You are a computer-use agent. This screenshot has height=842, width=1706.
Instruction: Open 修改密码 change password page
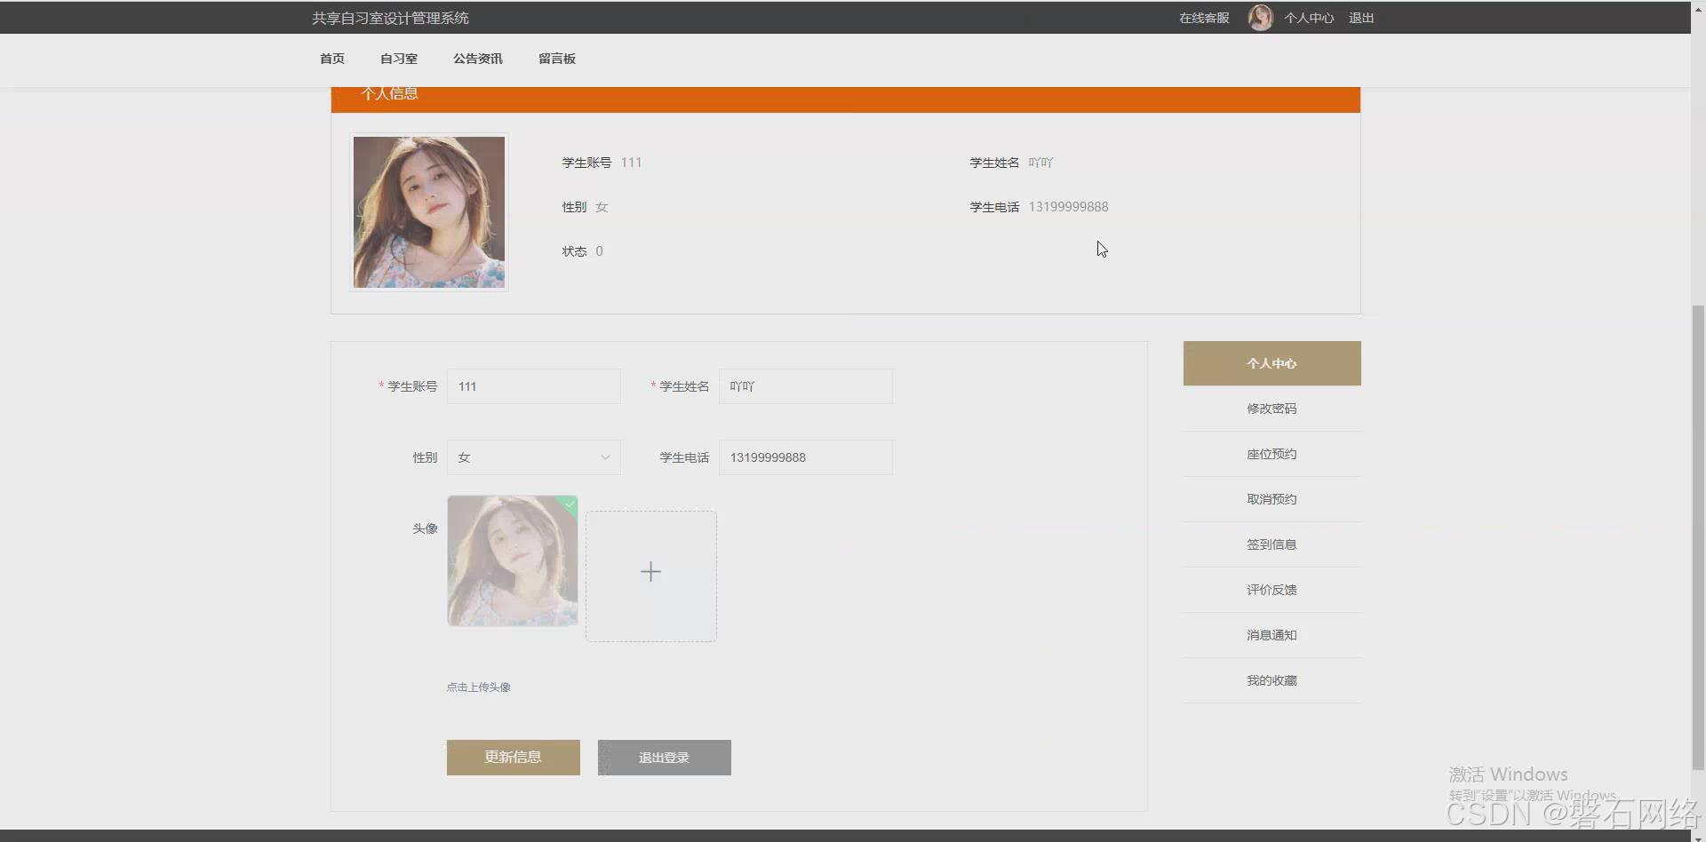click(1272, 408)
